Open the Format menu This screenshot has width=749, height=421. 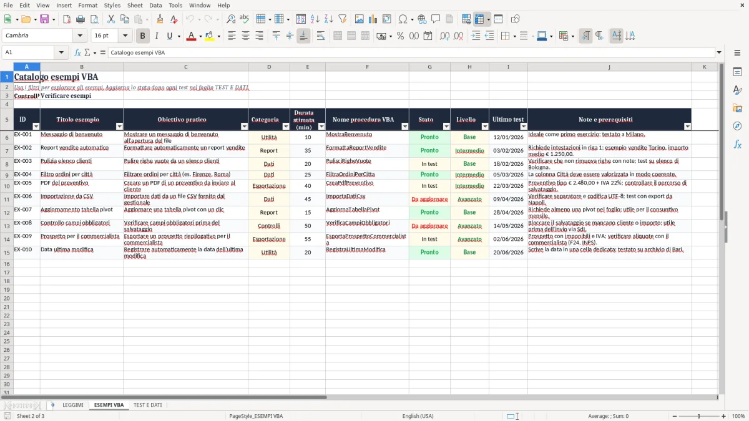pos(87,5)
